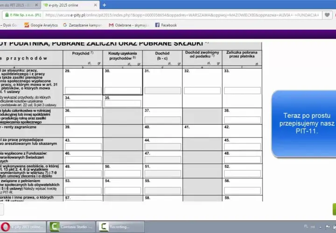Click the Opera e-pity taskbar button
Image resolution: width=336 pixels, height=233 pixels.
23,227
